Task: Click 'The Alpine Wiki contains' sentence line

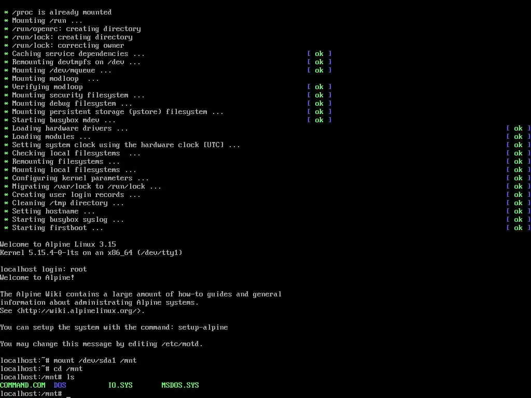Action: [x=141, y=294]
